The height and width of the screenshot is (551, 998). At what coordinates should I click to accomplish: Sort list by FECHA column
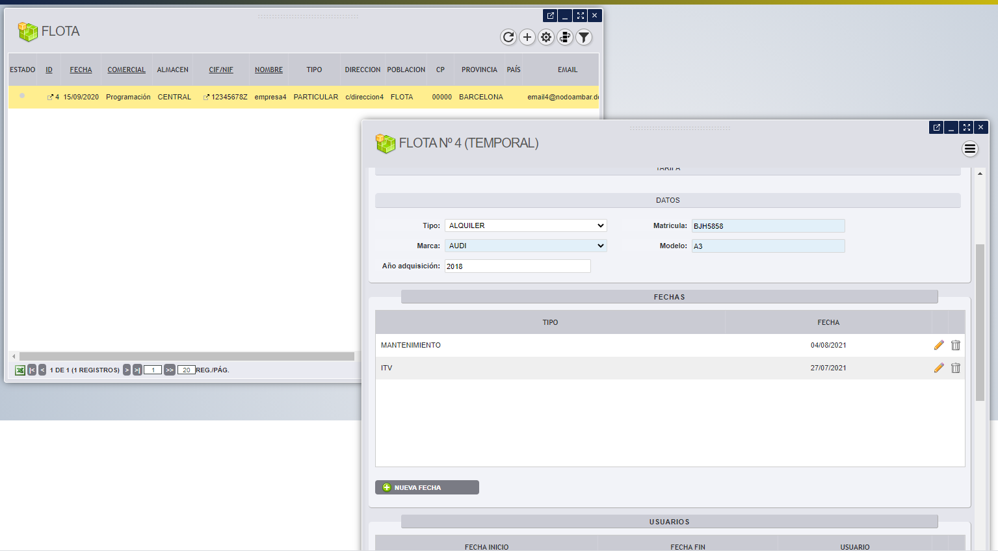81,70
